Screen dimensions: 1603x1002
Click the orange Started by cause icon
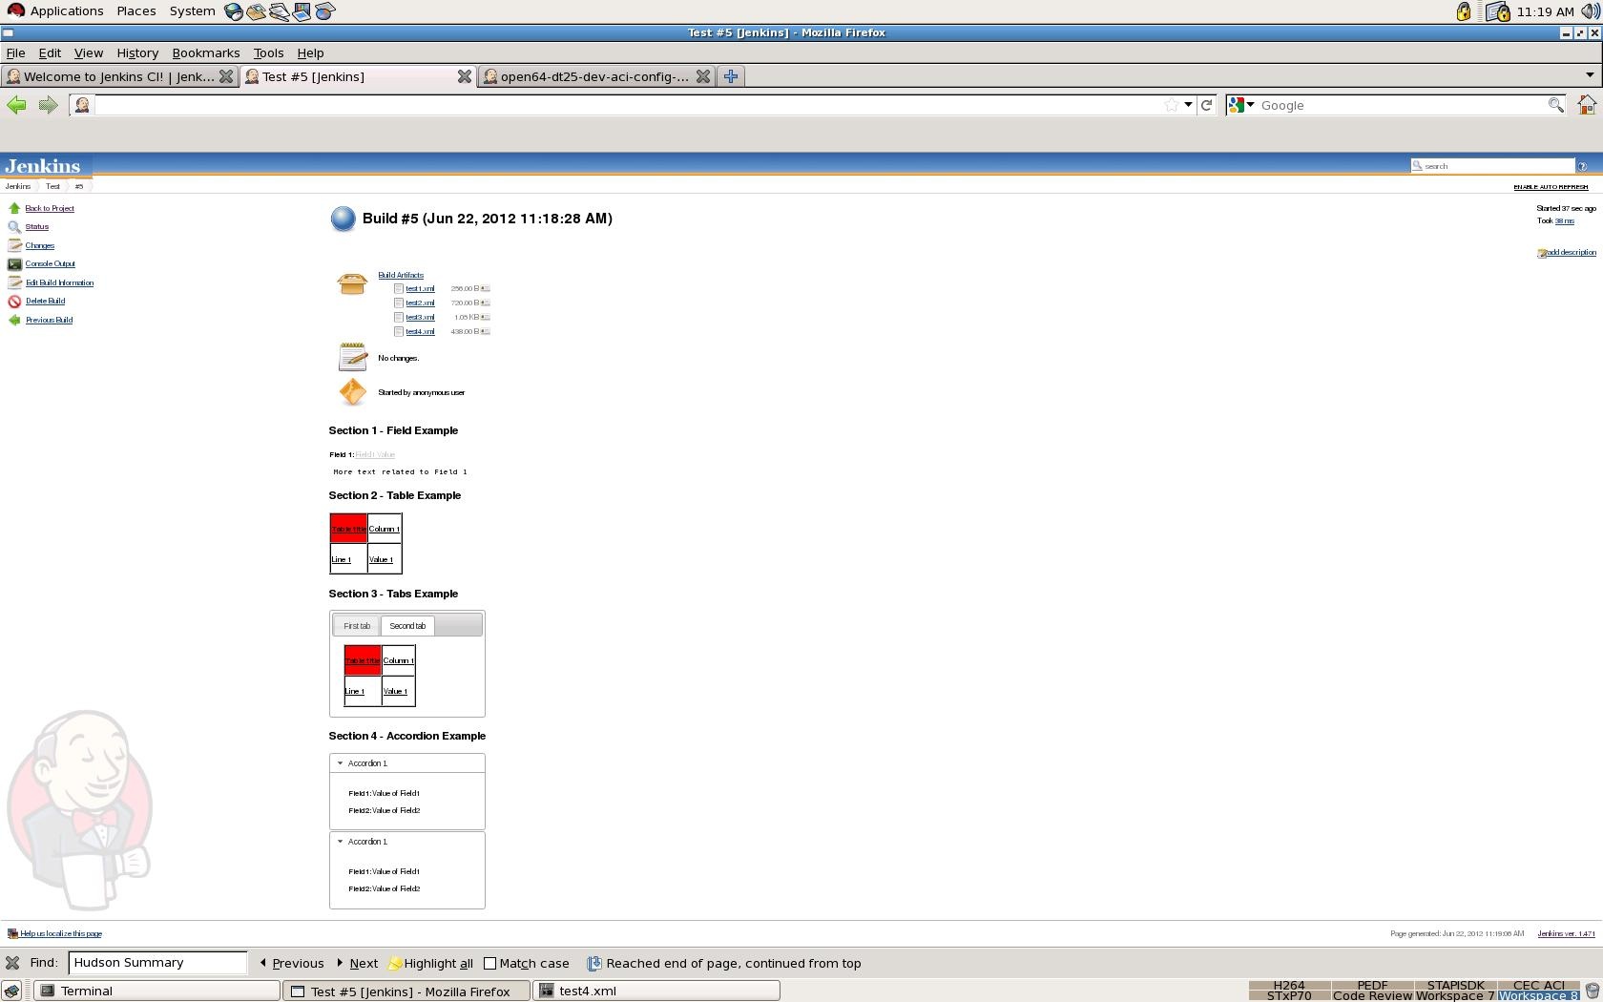click(352, 392)
